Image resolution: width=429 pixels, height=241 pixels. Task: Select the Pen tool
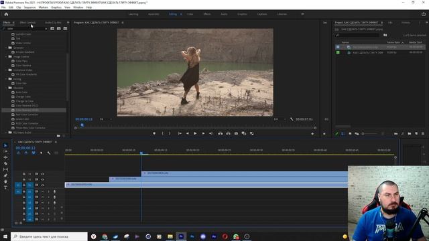(5, 175)
